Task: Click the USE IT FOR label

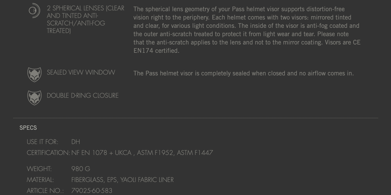Action: tap(42, 142)
